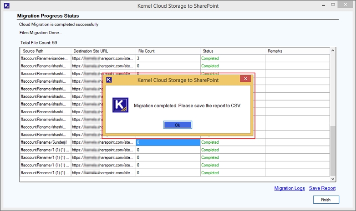Screen dimensions: 356x211
Task: Click the scrollbar up arrow of the table
Action: (x=333, y=50)
